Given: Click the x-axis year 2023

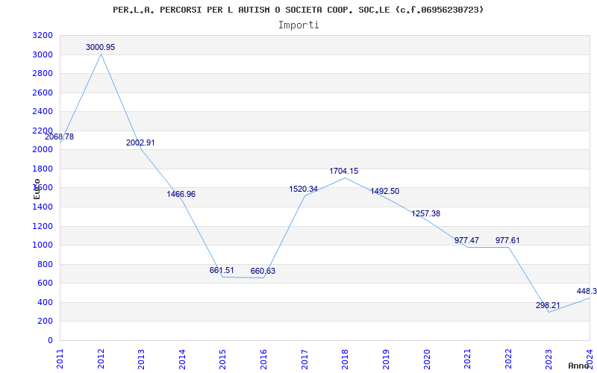Looking at the screenshot, I should click(549, 359).
